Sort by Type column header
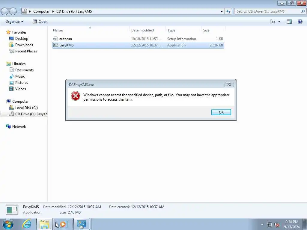This screenshot has height=230, width=307. pyautogui.click(x=183, y=30)
